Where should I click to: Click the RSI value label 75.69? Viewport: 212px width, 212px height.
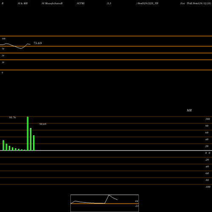tap(37, 43)
